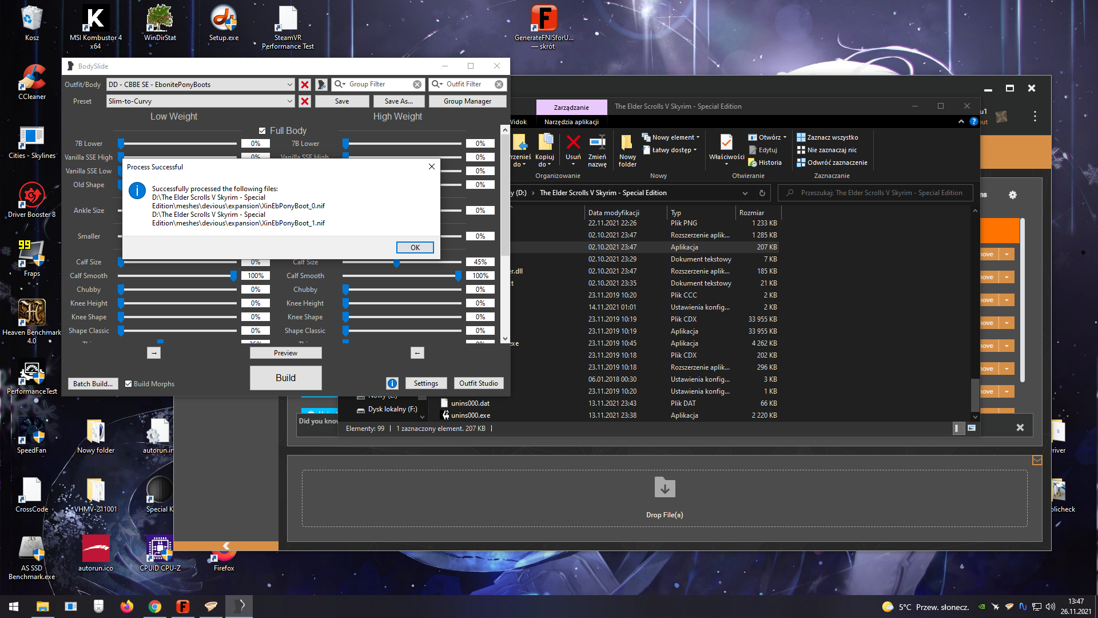Click red X delete icon beside Preset dropdown
Viewport: 1098px width, 618px height.
tap(305, 101)
